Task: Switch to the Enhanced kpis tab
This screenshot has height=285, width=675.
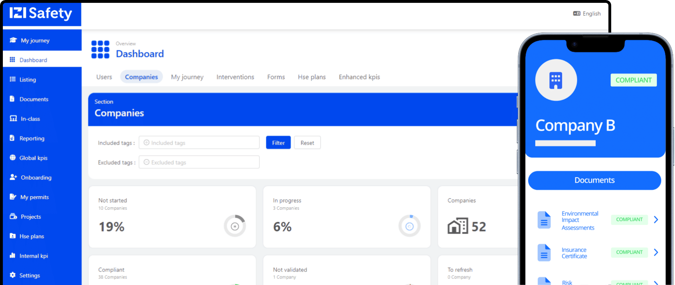Action: point(359,77)
